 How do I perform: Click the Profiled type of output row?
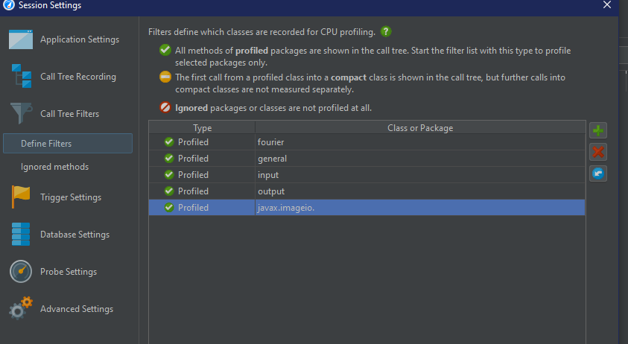pyautogui.click(x=193, y=191)
